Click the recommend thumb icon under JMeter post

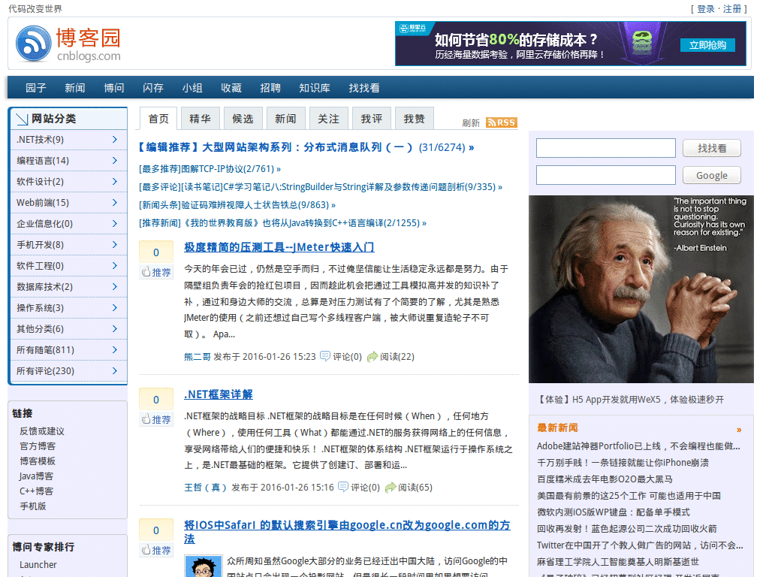[x=147, y=272]
